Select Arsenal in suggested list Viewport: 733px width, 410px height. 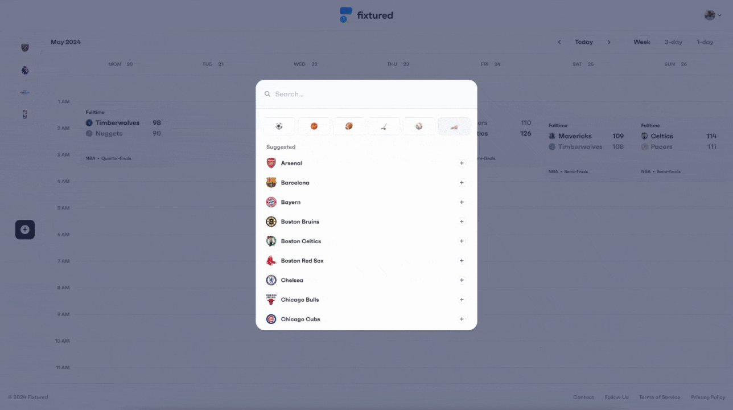366,163
